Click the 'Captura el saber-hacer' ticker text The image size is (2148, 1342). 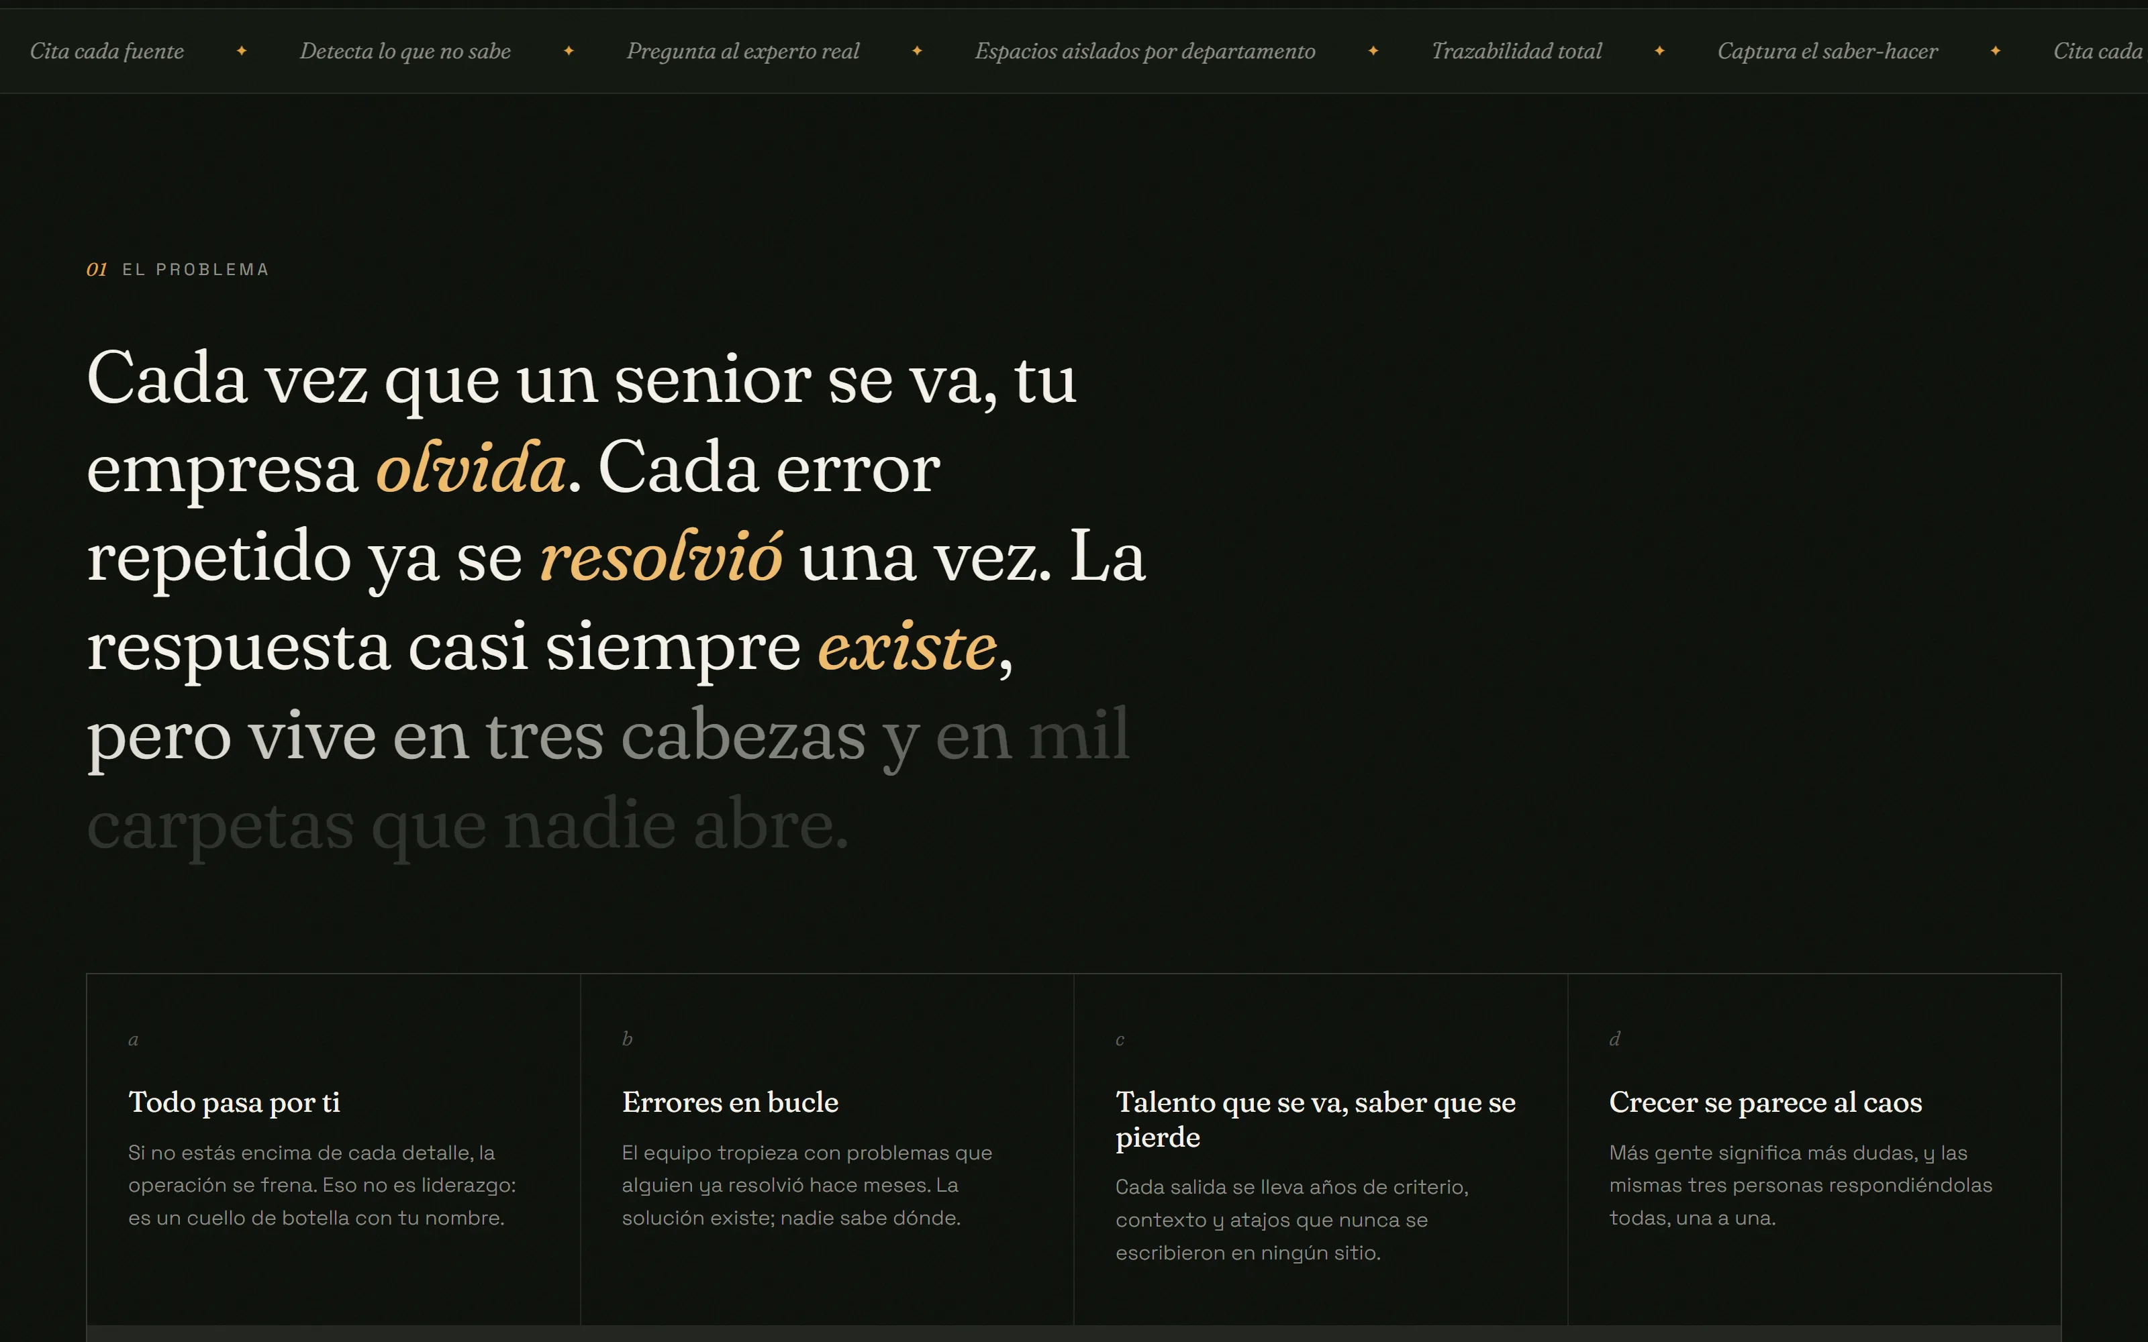click(1828, 52)
